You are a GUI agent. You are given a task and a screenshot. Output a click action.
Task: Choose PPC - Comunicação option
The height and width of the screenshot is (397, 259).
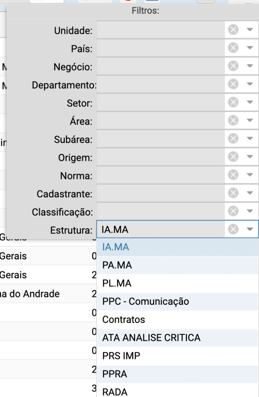click(146, 301)
